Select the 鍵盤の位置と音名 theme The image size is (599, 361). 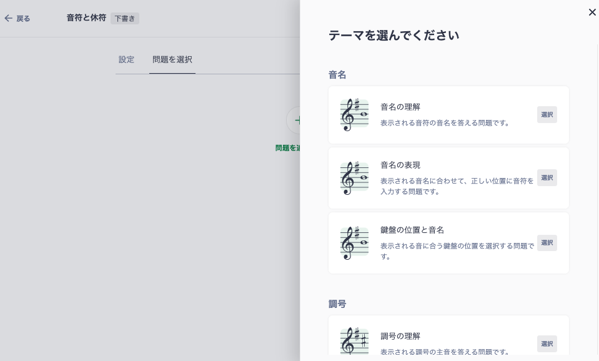pyautogui.click(x=547, y=242)
